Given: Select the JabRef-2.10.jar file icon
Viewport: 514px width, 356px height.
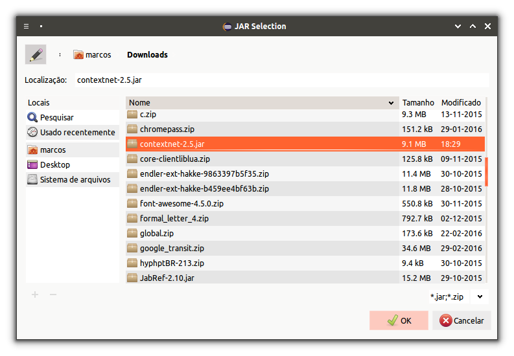Looking at the screenshot, I should (132, 278).
